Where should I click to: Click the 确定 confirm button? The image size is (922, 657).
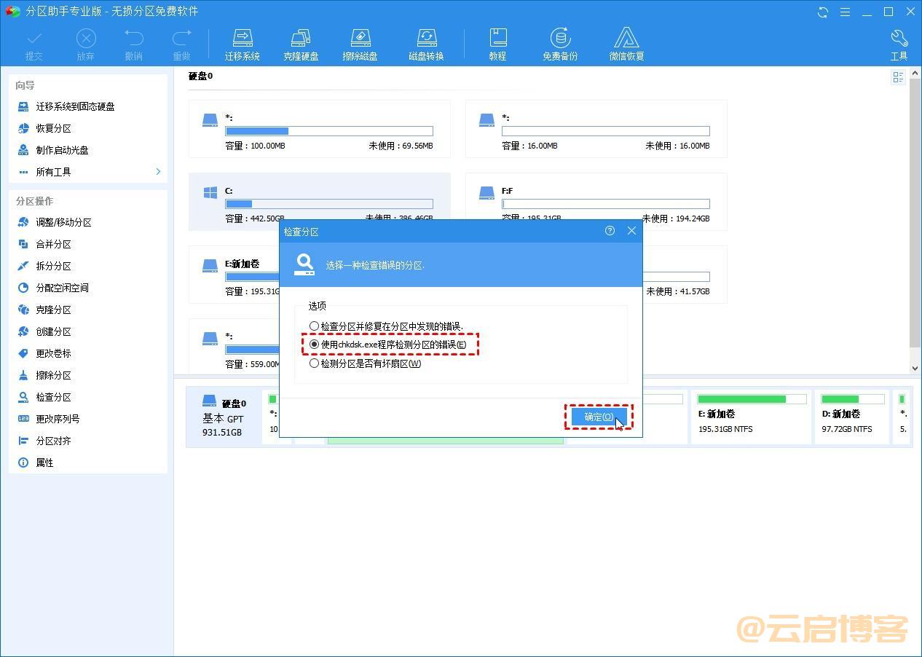click(x=599, y=417)
